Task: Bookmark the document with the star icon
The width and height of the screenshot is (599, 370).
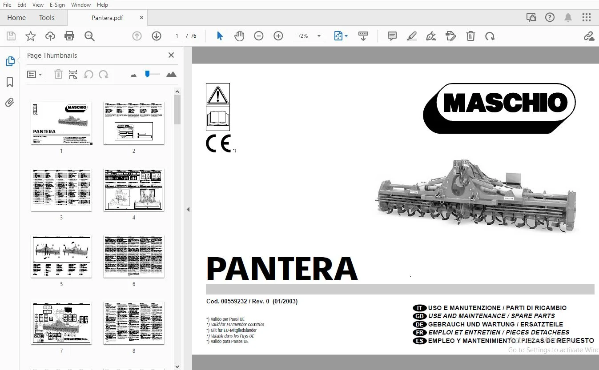Action: coord(31,36)
